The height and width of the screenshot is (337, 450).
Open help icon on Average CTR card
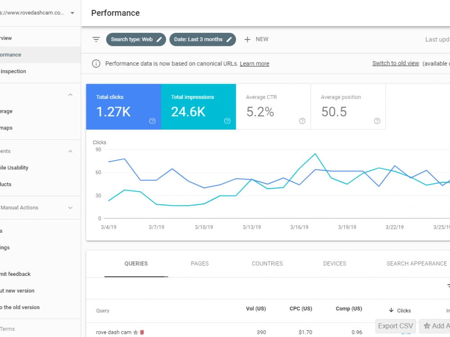tap(302, 121)
